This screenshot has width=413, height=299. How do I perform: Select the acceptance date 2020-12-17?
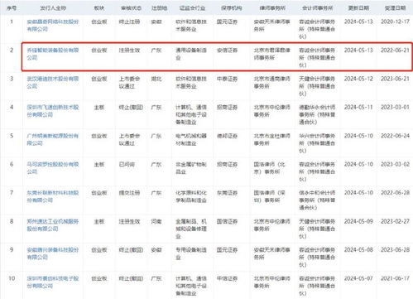pos(395,22)
